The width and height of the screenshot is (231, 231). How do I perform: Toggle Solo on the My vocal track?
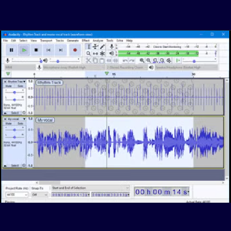tap(20, 124)
